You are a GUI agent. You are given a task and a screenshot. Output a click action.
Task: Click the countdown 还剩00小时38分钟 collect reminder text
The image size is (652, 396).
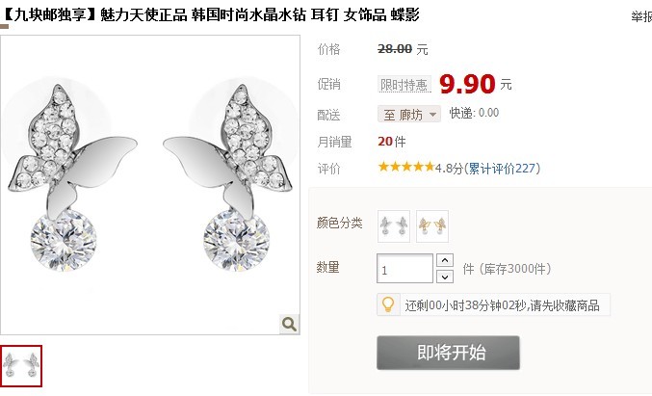(x=502, y=305)
